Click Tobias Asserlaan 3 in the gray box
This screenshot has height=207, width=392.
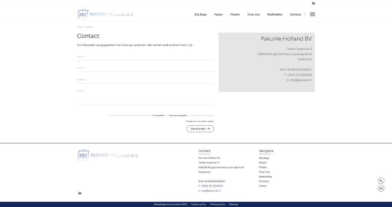pyautogui.click(x=299, y=49)
